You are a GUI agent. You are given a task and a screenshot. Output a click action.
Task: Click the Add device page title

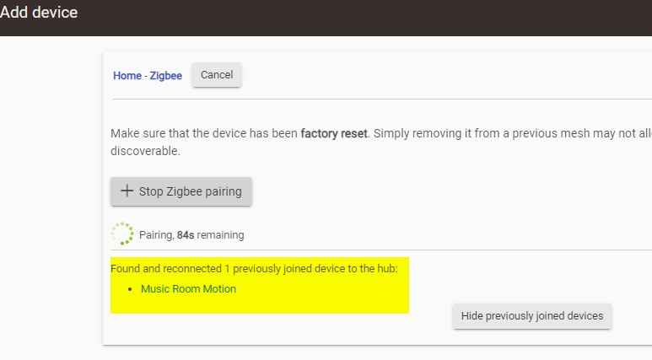39,13
